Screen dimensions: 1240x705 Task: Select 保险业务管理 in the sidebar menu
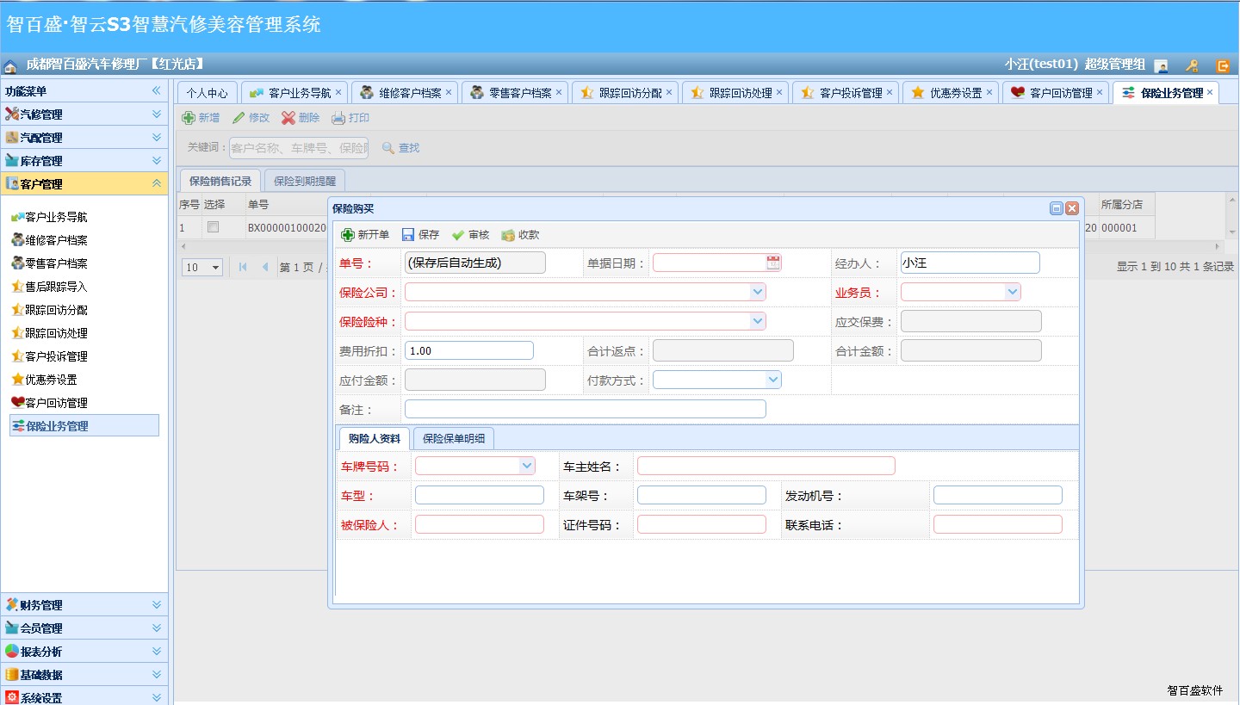(84, 426)
